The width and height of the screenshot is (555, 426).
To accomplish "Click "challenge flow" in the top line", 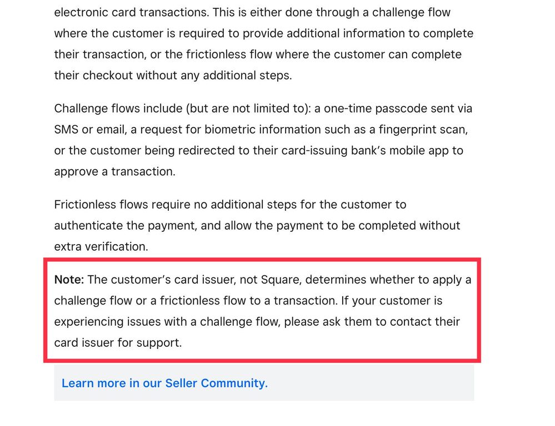I will point(411,12).
